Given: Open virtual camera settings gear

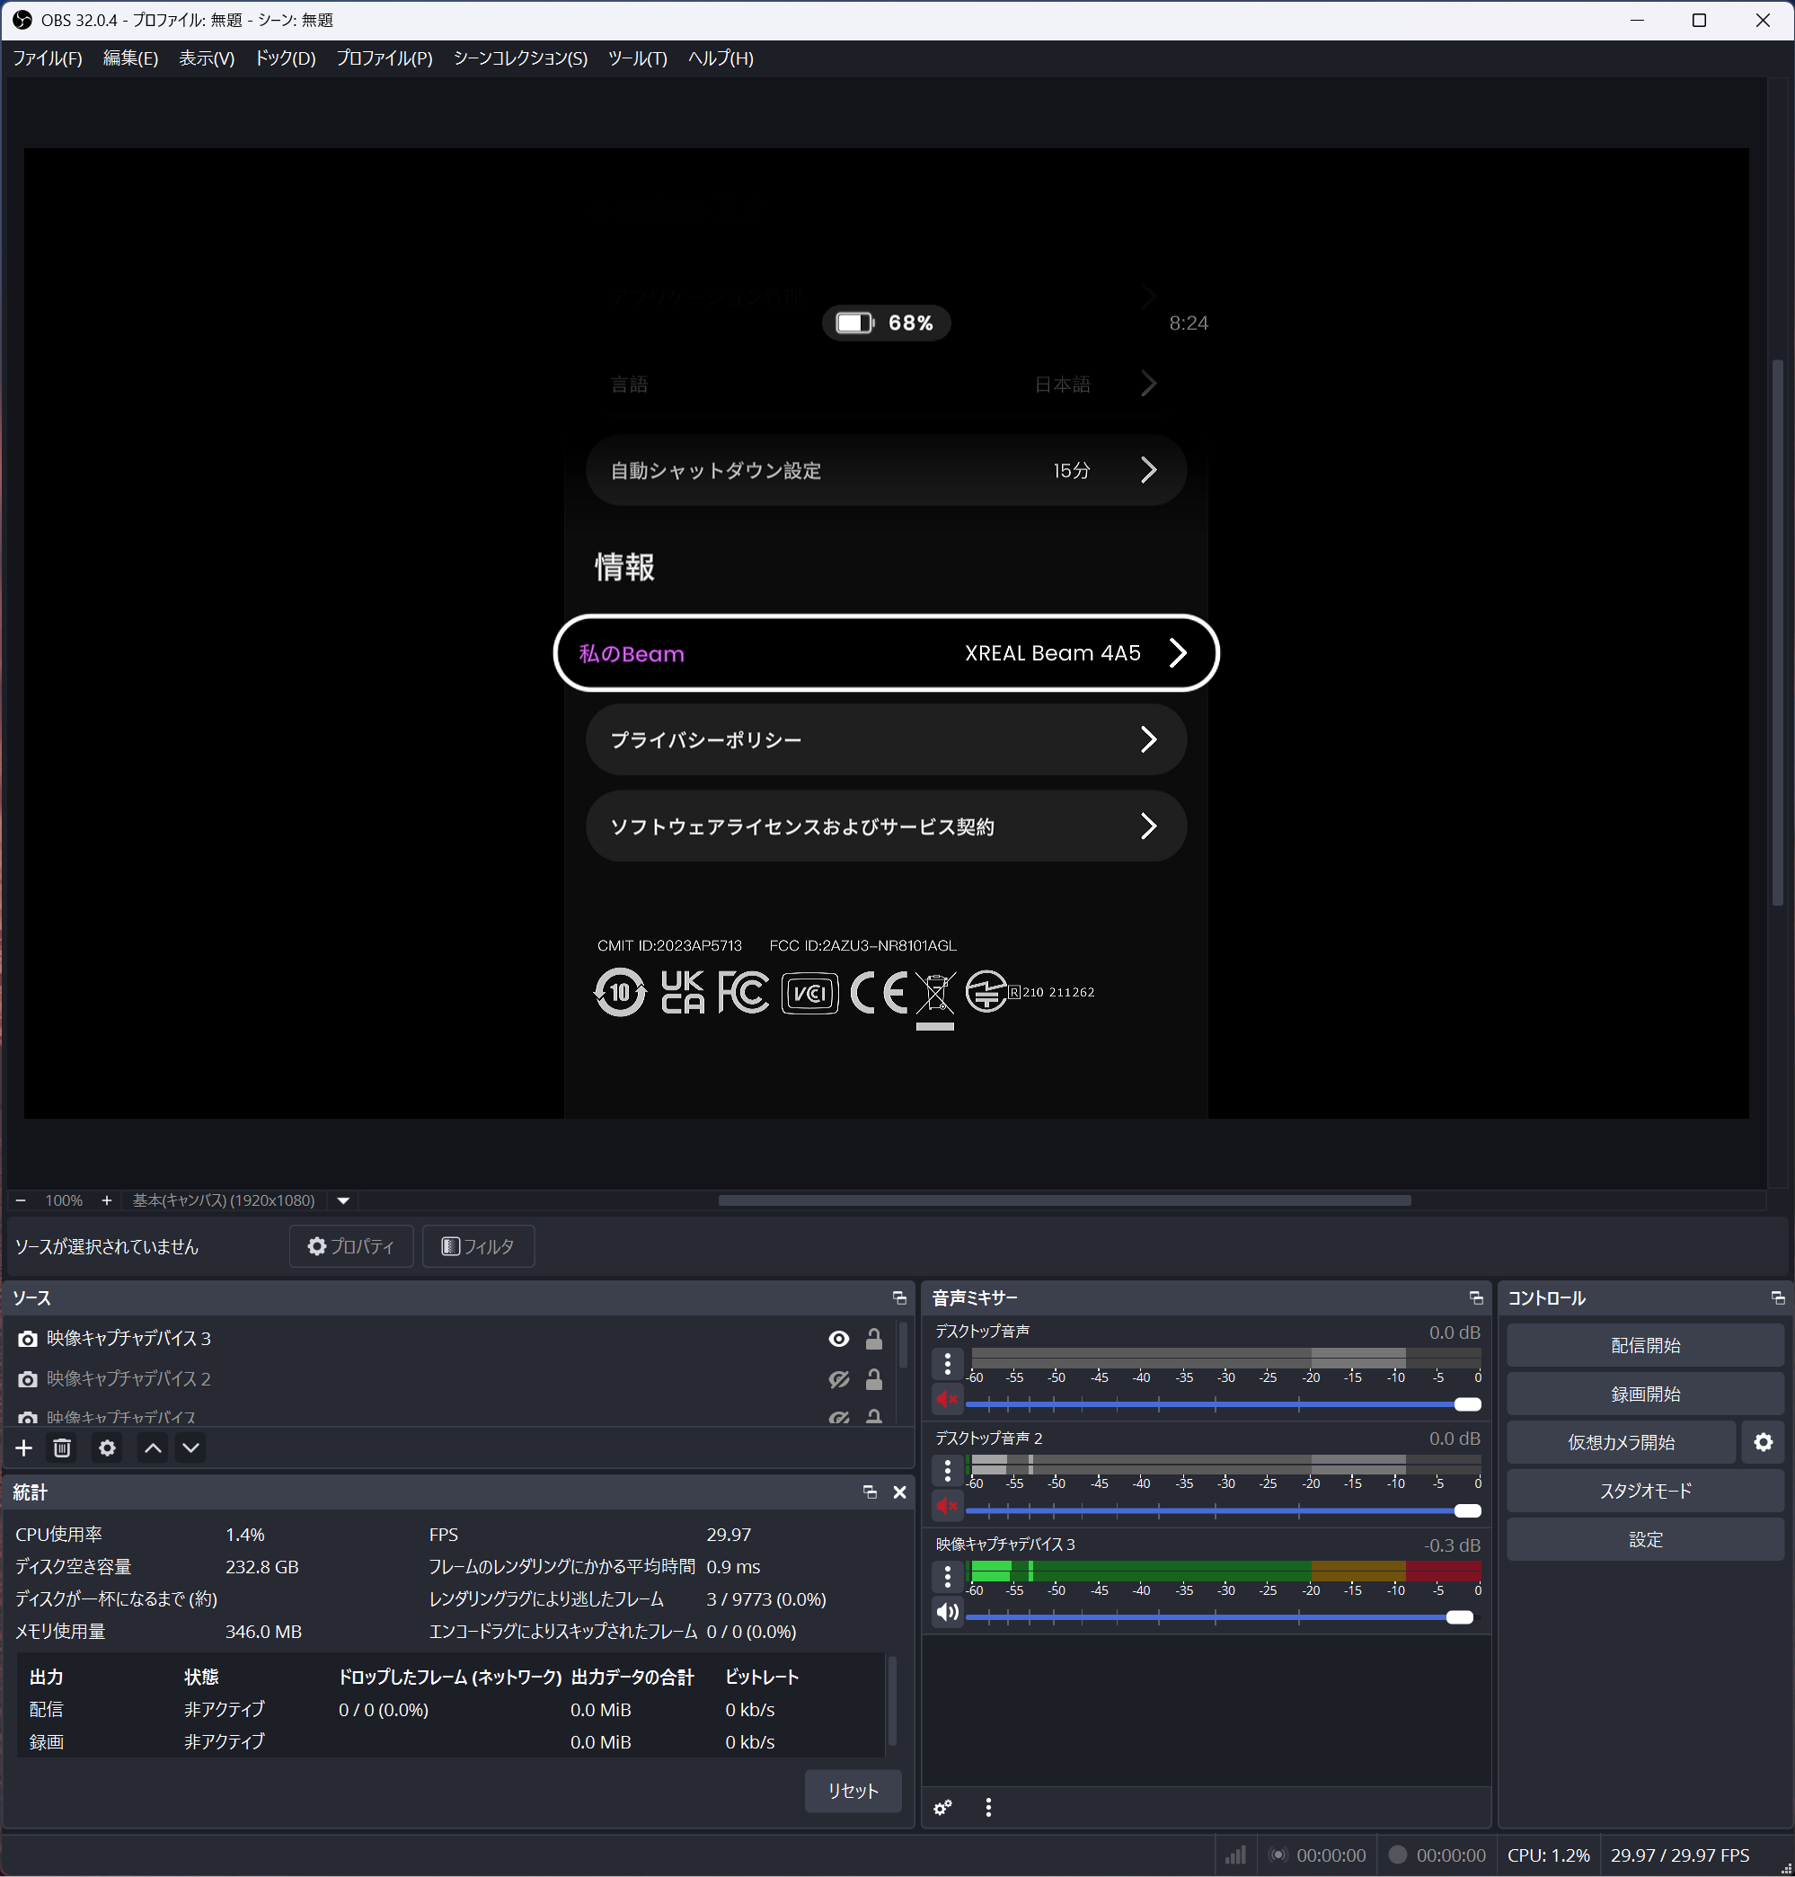Looking at the screenshot, I should [x=1763, y=1442].
